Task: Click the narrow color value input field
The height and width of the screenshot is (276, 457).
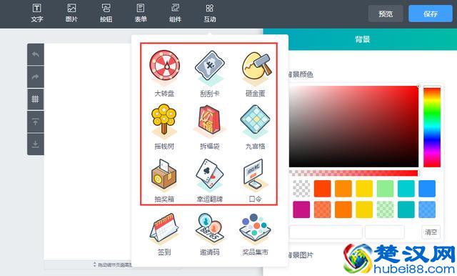Action: click(x=385, y=232)
